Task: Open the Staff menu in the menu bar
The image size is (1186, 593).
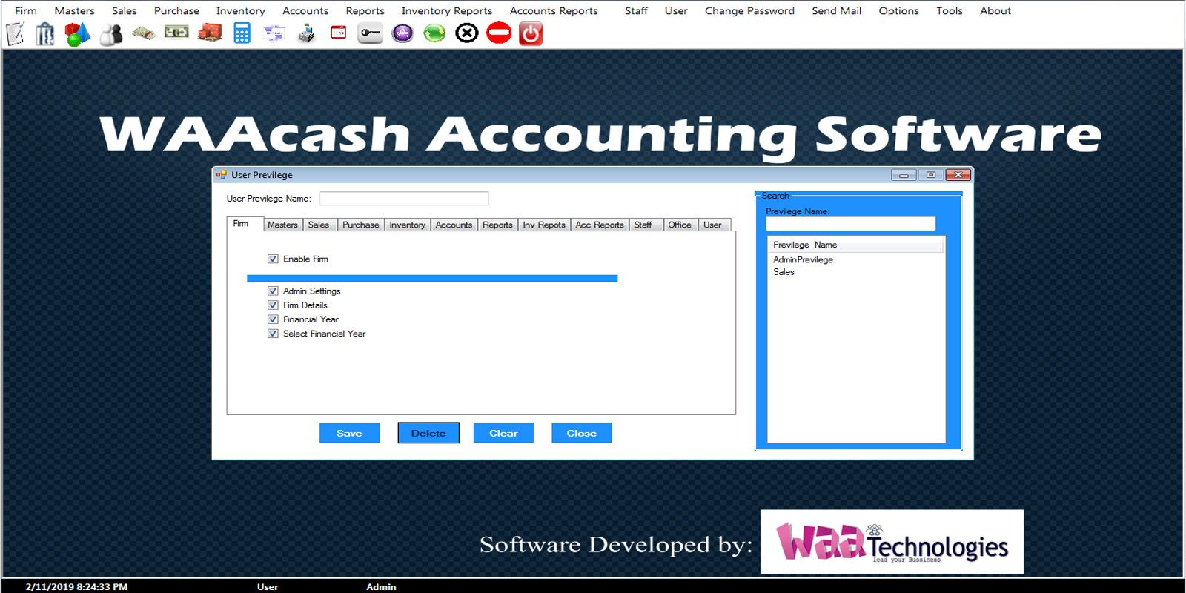Action: click(636, 10)
